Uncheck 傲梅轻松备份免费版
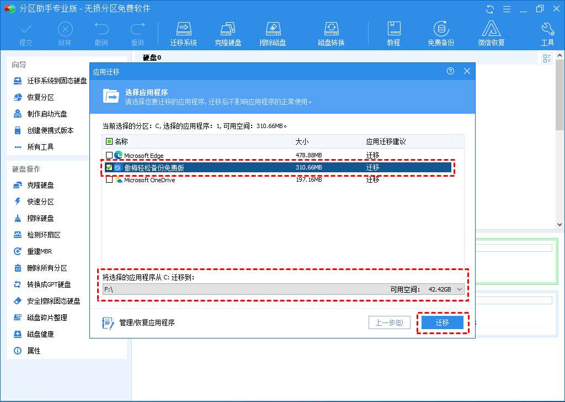Screen dimensions: 565x402 point(108,167)
